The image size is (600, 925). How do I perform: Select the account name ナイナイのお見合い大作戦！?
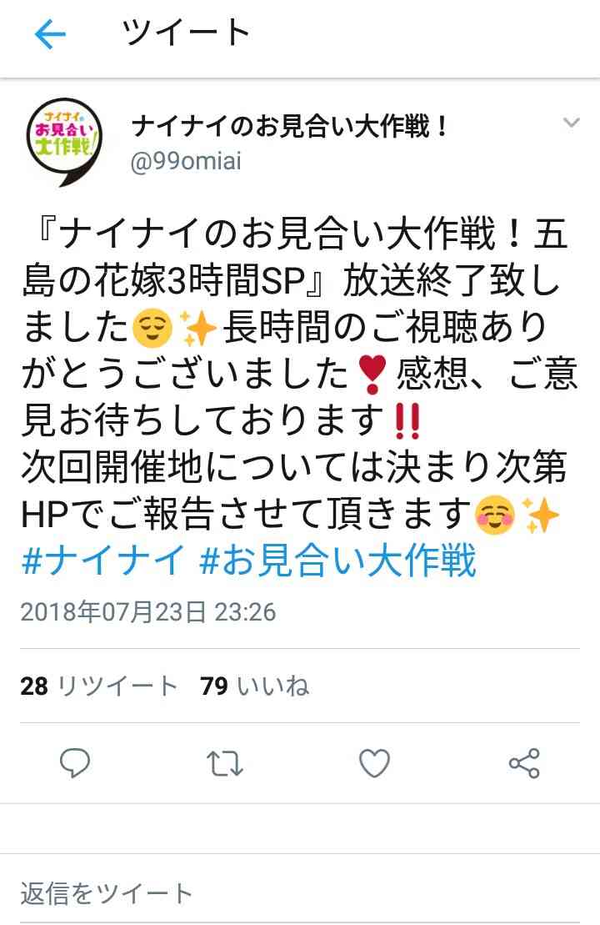coord(290,126)
